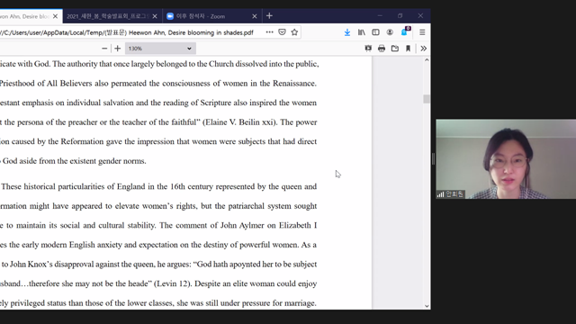This screenshot has height=324, width=576.
Task: Close the browser window
Action: coord(420,16)
